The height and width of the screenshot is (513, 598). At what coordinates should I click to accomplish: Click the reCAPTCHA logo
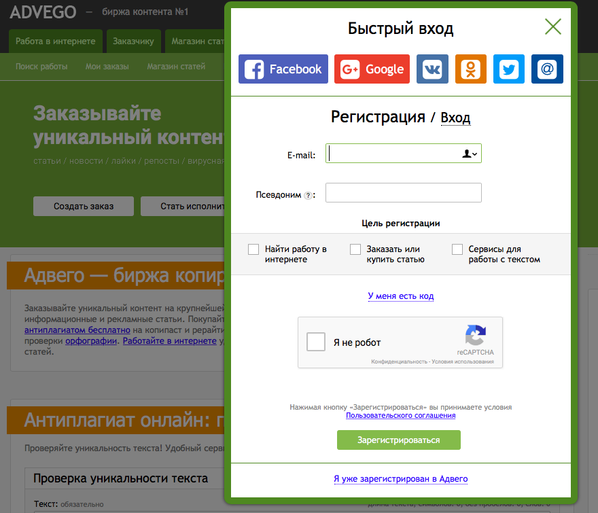pos(475,335)
